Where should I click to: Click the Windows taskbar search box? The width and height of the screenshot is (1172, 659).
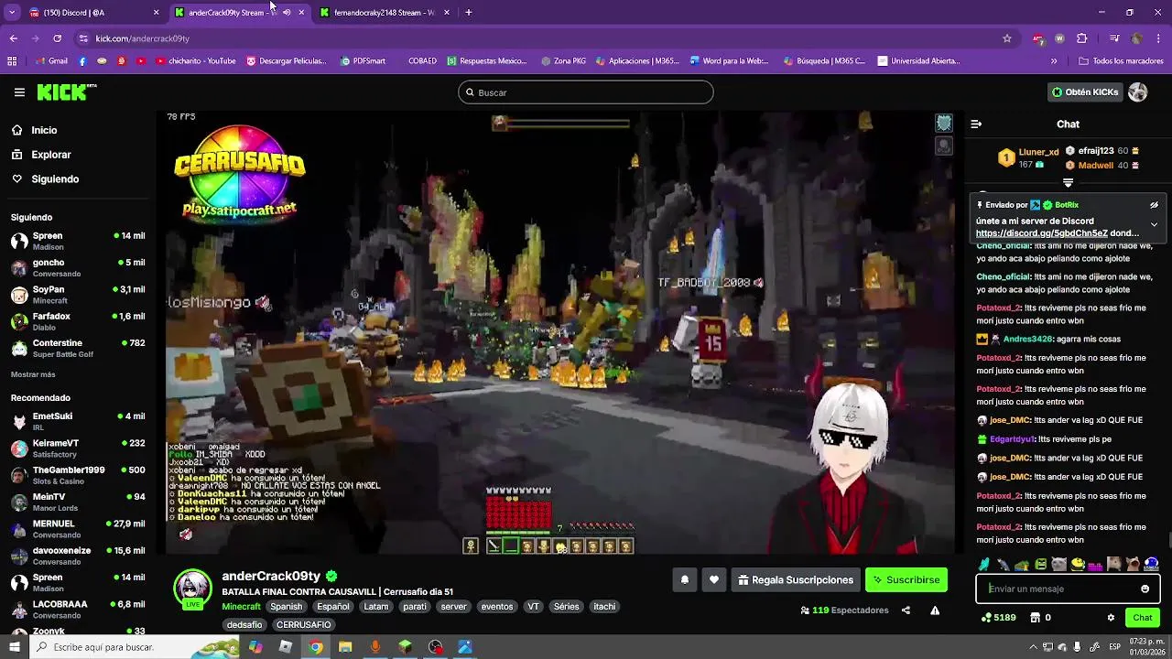click(133, 647)
